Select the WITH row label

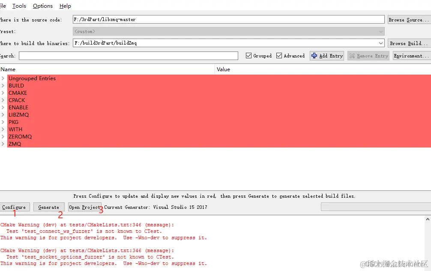pyautogui.click(x=15, y=129)
